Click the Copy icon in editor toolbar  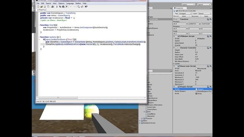(60, 7)
